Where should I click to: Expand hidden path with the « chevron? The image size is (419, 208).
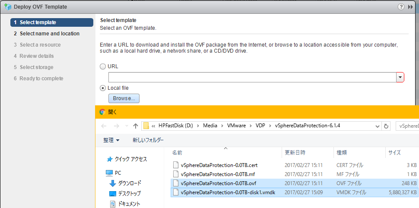(153, 126)
